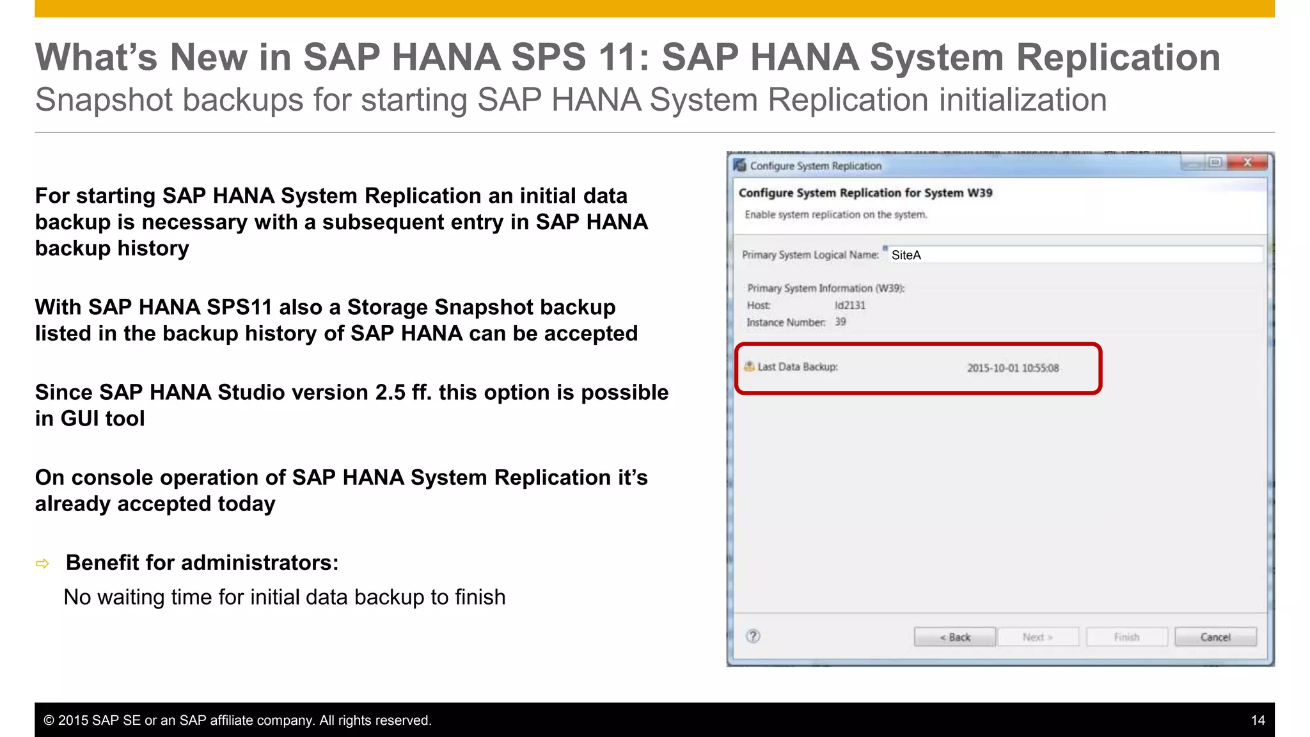Image resolution: width=1310 pixels, height=737 pixels.
Task: Click the 'Snapshot backups for starting' subtitle
Action: (251, 100)
